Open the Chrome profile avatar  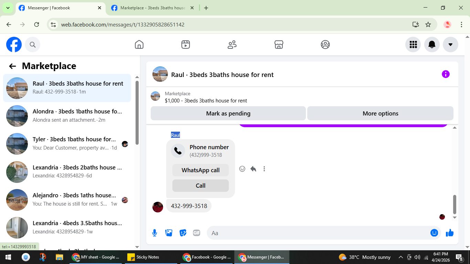(x=447, y=24)
